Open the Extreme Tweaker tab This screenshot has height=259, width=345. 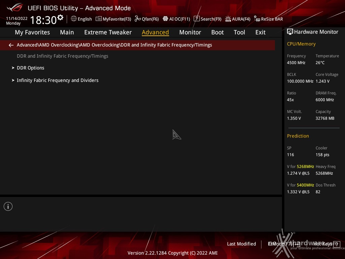(x=108, y=32)
